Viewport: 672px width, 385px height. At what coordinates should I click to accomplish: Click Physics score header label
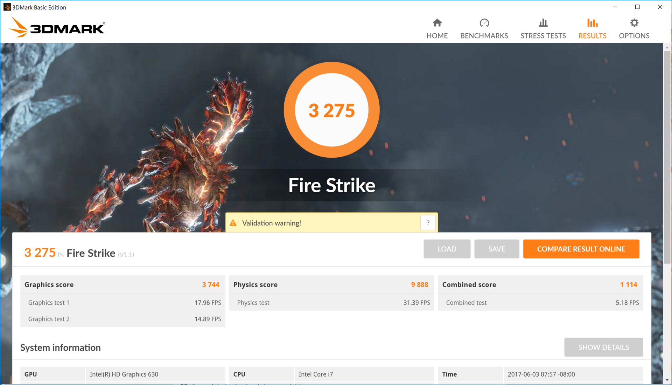coord(255,285)
